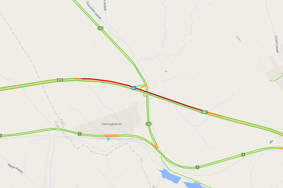
Task: Click the PEST label beside FEJÉR
Action: 62,122
